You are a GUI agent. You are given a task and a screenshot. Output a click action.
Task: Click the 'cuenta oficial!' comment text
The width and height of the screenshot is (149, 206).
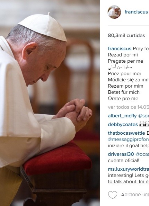pos(123,161)
